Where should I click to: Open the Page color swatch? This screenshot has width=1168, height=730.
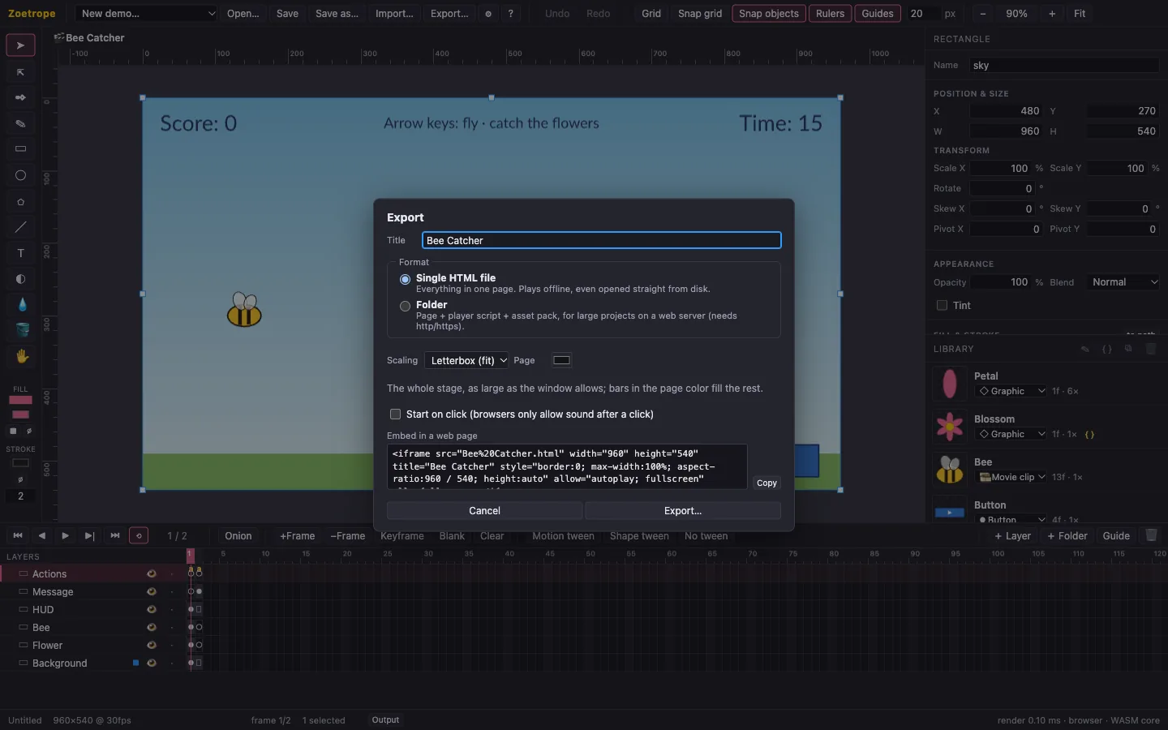tap(561, 360)
